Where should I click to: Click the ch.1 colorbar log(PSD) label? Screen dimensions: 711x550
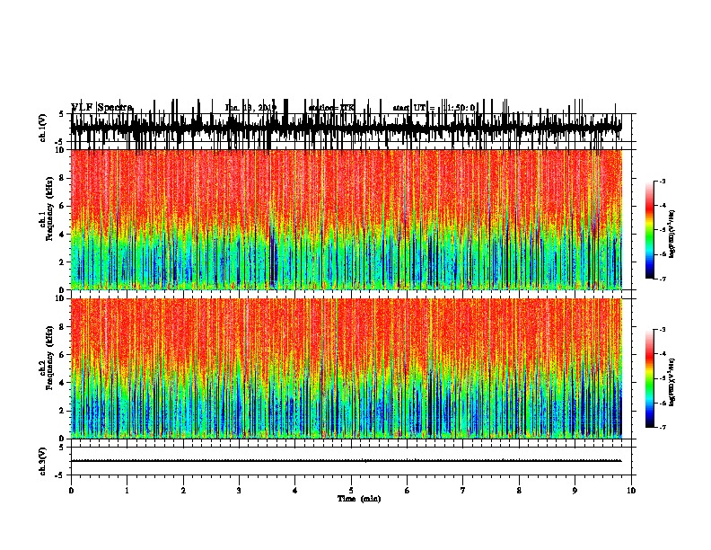coord(671,234)
